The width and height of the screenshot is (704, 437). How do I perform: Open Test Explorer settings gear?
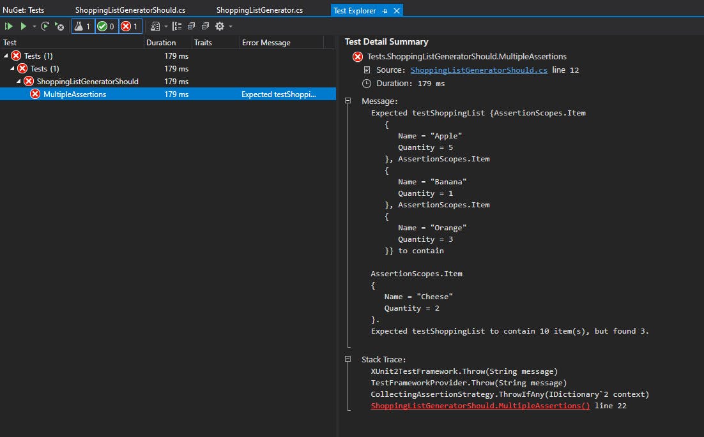[218, 26]
